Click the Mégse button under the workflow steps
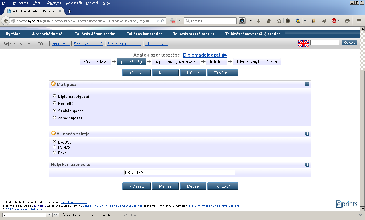Screen dimensions: 365x220 (193, 73)
